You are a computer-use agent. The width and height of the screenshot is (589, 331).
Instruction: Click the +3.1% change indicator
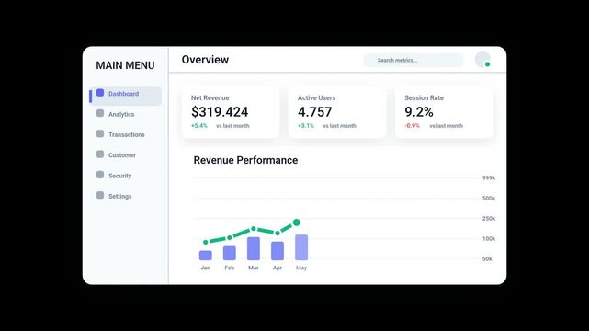click(306, 125)
